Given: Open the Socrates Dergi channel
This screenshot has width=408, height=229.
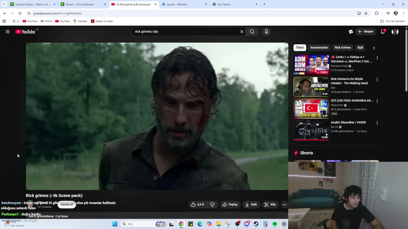Looking at the screenshot, I should (x=339, y=66).
